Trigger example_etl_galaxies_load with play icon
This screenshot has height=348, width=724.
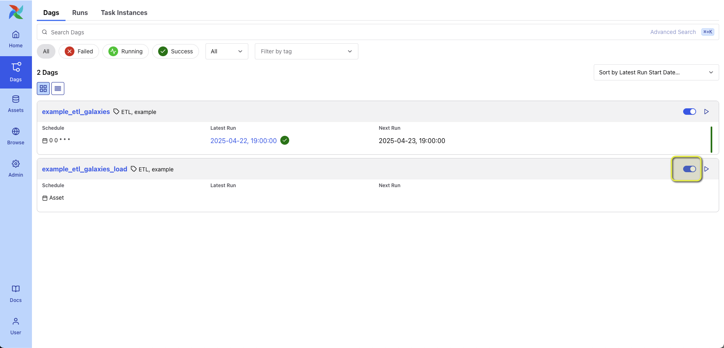click(x=707, y=169)
